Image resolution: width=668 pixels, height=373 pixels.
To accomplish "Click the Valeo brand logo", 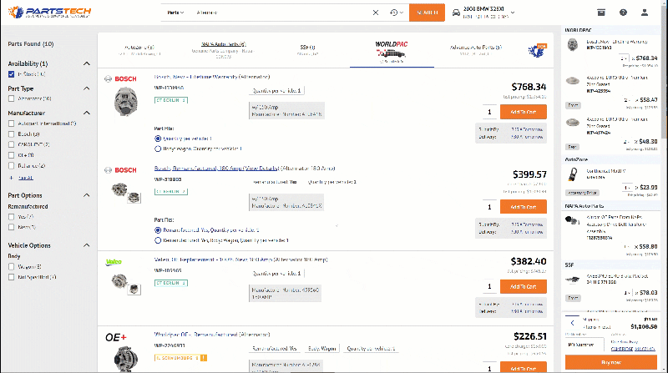I will pos(114,262).
